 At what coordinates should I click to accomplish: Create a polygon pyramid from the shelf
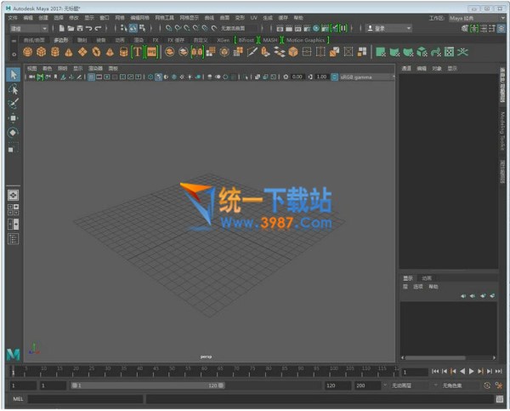(110, 52)
